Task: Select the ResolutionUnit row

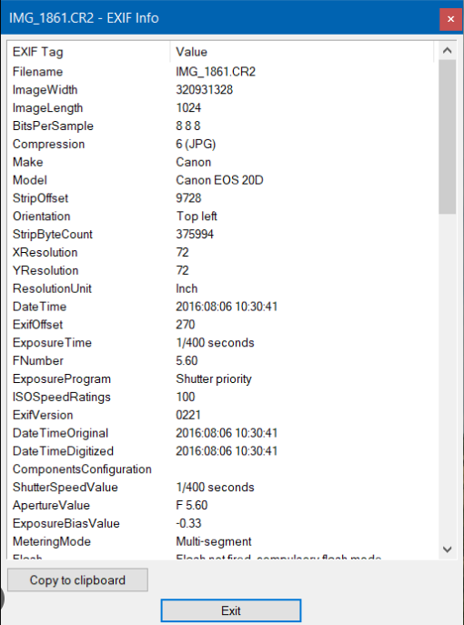Action: coord(221,288)
